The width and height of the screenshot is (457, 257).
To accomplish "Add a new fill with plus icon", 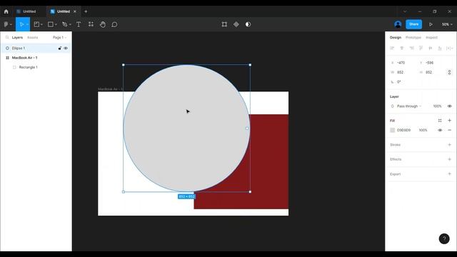I will (449, 121).
